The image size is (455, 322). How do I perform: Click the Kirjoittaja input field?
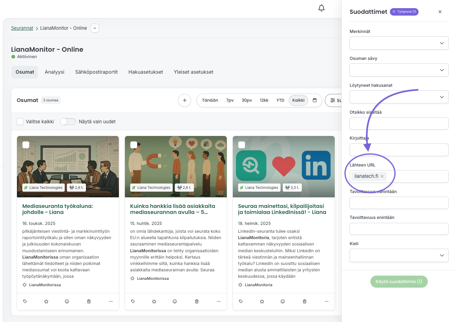[x=399, y=150]
